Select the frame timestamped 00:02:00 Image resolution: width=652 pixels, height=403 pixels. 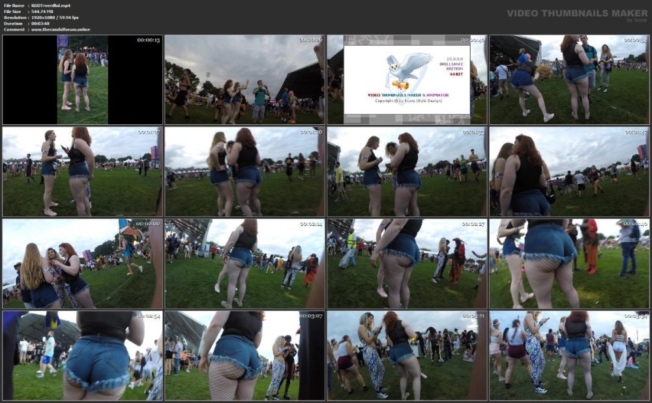click(82, 264)
